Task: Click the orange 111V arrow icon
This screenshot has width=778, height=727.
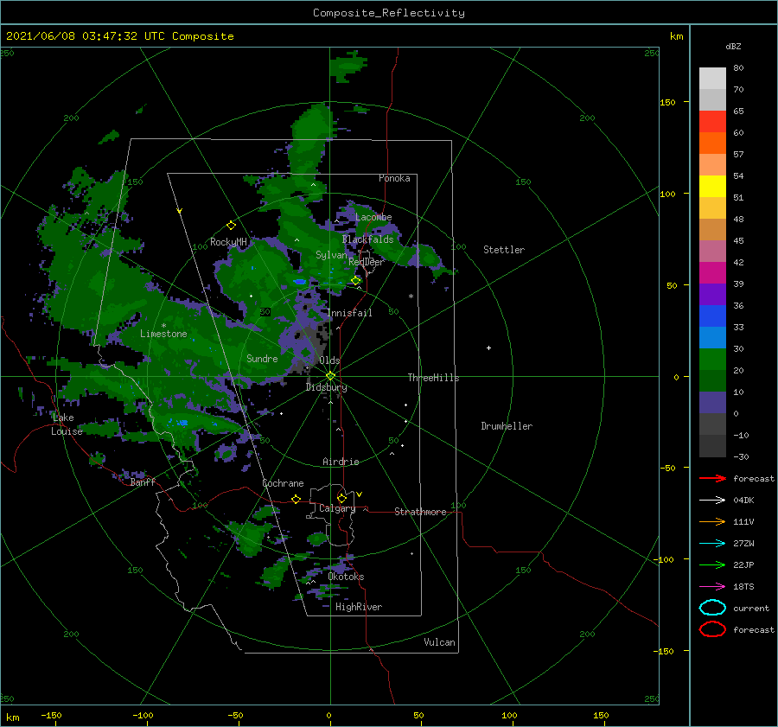Action: 712,521
